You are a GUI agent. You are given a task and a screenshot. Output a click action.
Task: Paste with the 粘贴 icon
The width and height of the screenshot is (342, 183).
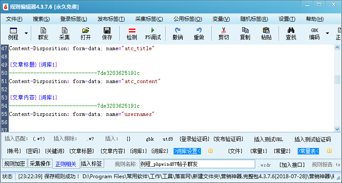[x=266, y=34]
